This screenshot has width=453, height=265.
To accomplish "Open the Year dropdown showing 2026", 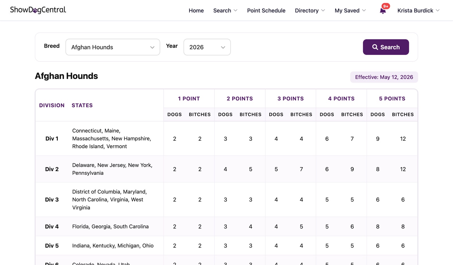I will click(x=207, y=47).
